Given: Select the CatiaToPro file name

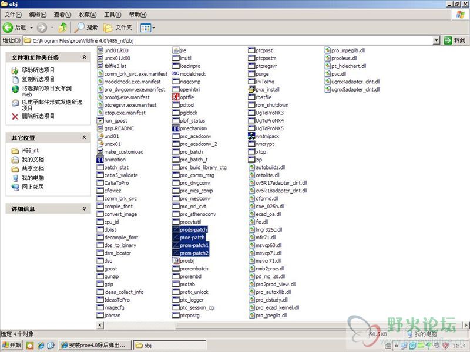Looking at the screenshot, I should click(116, 183).
